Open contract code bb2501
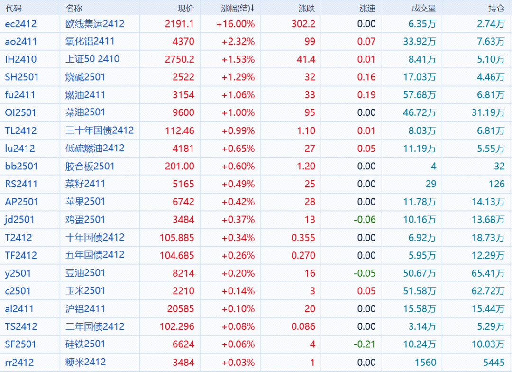The height and width of the screenshot is (372, 512). coord(21,167)
